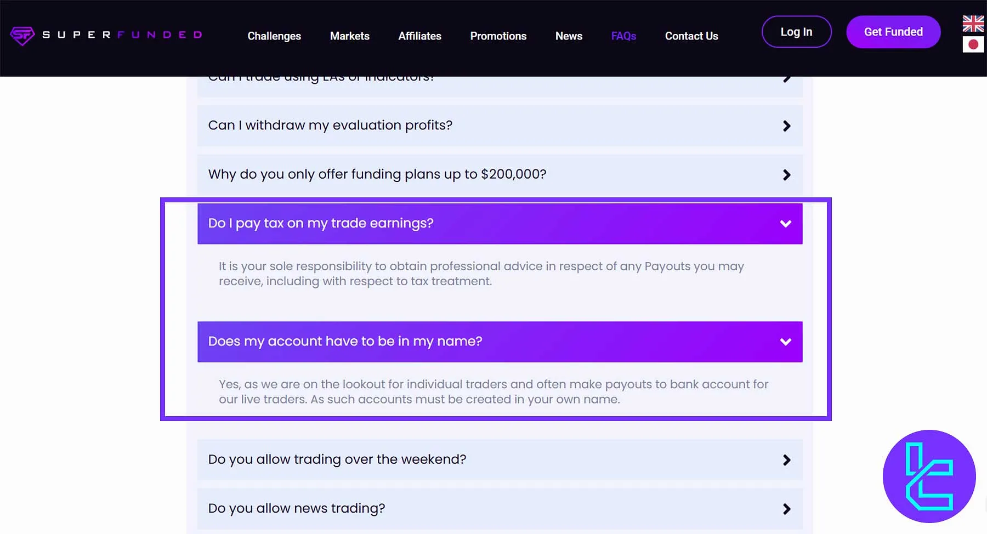This screenshot has width=987, height=534.
Task: Open the Markets page
Action: coord(349,36)
